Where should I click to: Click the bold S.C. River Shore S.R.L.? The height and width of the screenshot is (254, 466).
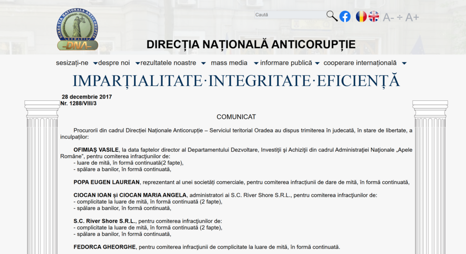pos(104,221)
